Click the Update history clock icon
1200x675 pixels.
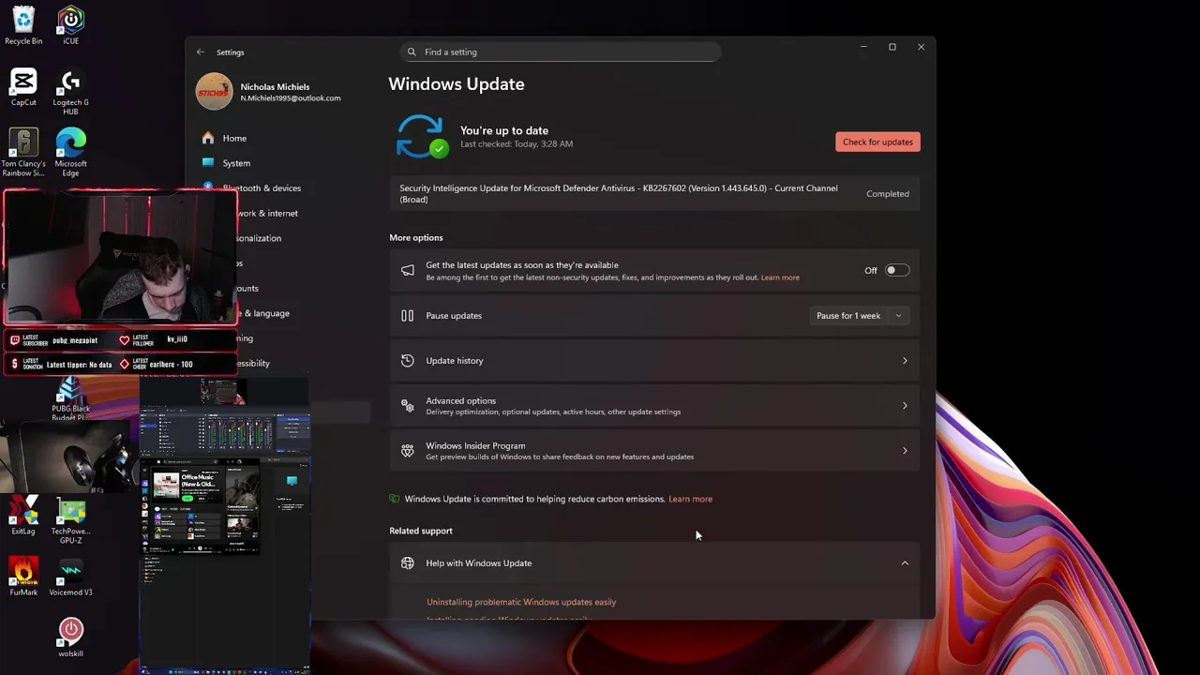click(407, 361)
